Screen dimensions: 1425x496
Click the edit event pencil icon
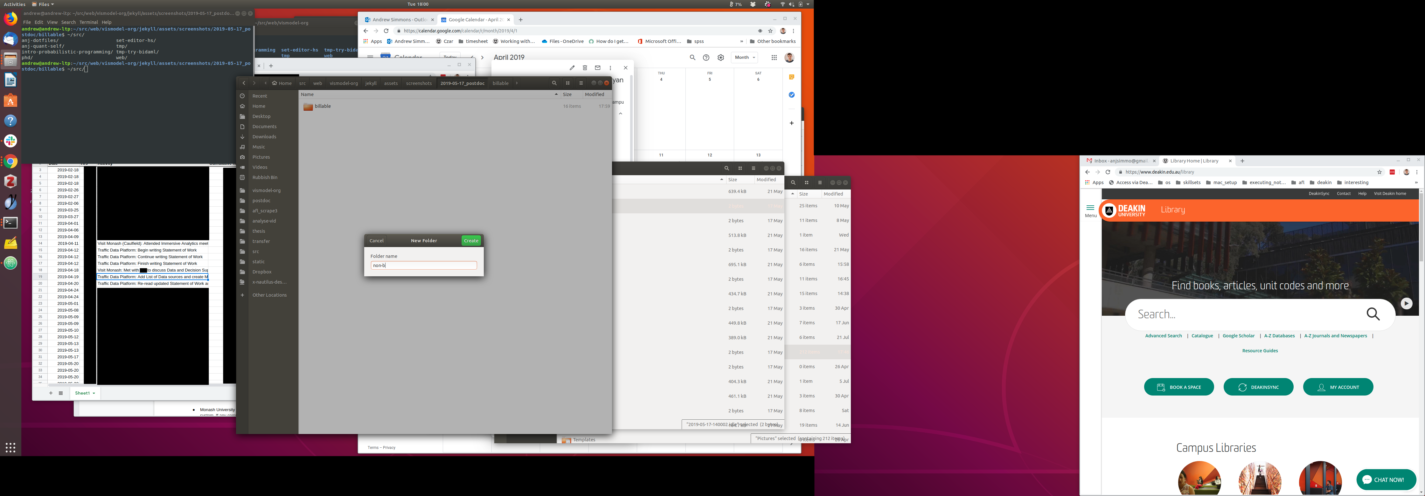(572, 67)
